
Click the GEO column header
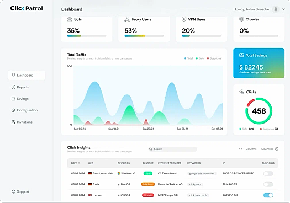(91, 163)
